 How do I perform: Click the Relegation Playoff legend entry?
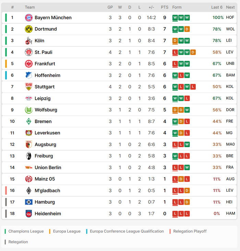tap(190, 231)
